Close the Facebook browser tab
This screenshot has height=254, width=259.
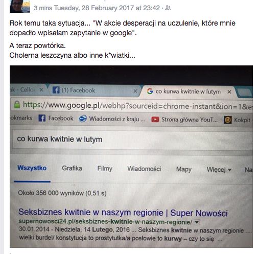click(x=135, y=91)
